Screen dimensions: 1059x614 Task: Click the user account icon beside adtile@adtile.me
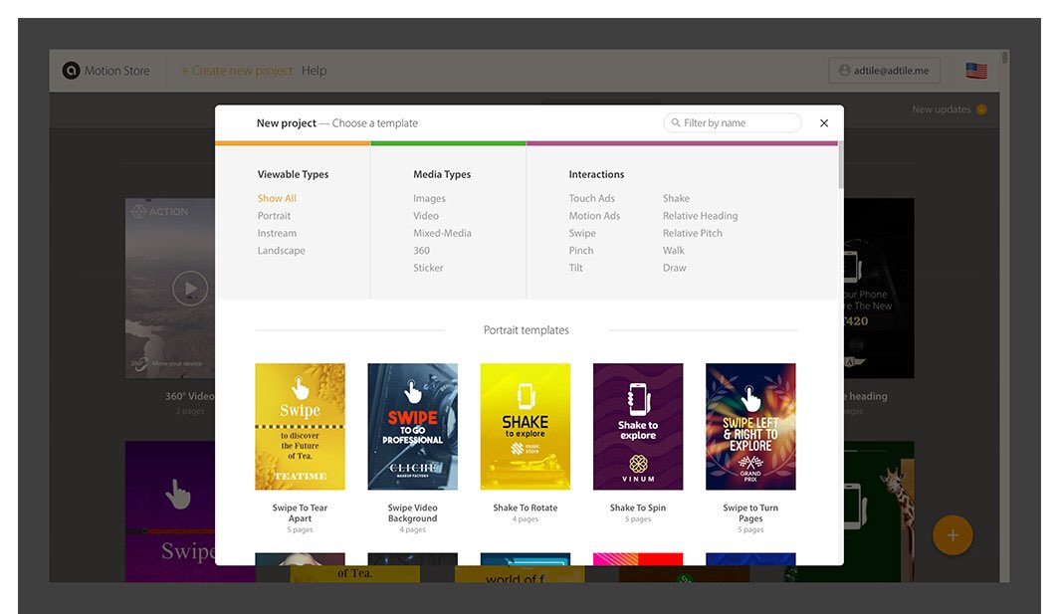[844, 71]
